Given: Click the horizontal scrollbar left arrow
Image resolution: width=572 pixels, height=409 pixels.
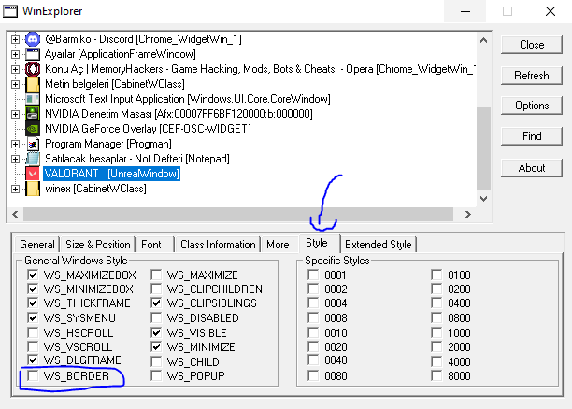Looking at the screenshot, I should (x=15, y=215).
